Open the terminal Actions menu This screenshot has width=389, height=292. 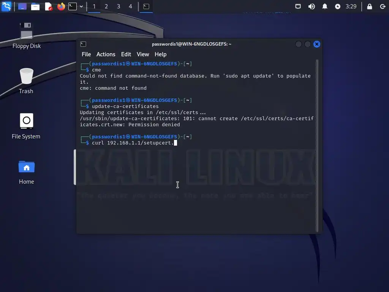[x=106, y=54]
